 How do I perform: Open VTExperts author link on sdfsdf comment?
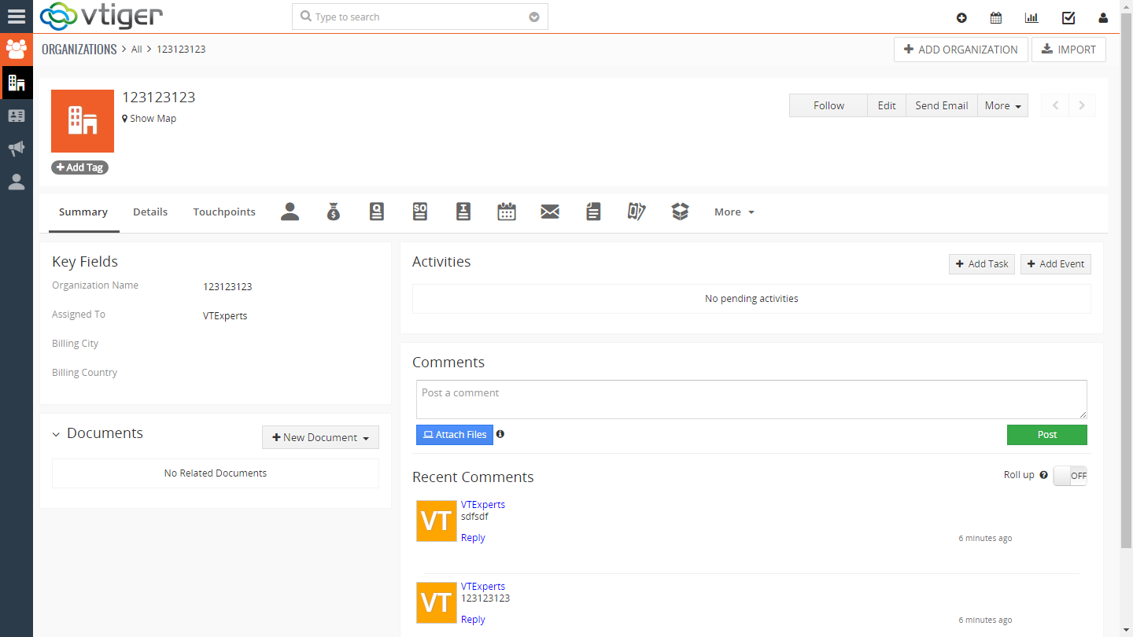point(483,505)
